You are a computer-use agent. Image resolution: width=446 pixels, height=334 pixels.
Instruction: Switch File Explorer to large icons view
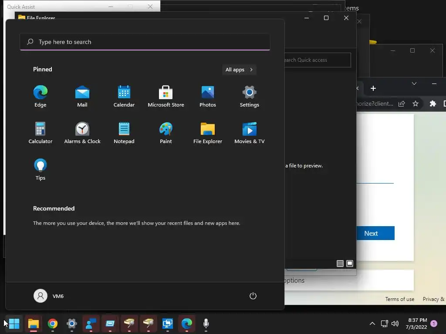[350, 264]
